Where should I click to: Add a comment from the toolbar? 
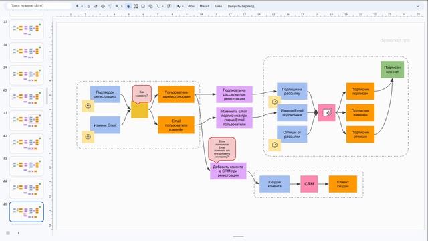click(x=169, y=6)
